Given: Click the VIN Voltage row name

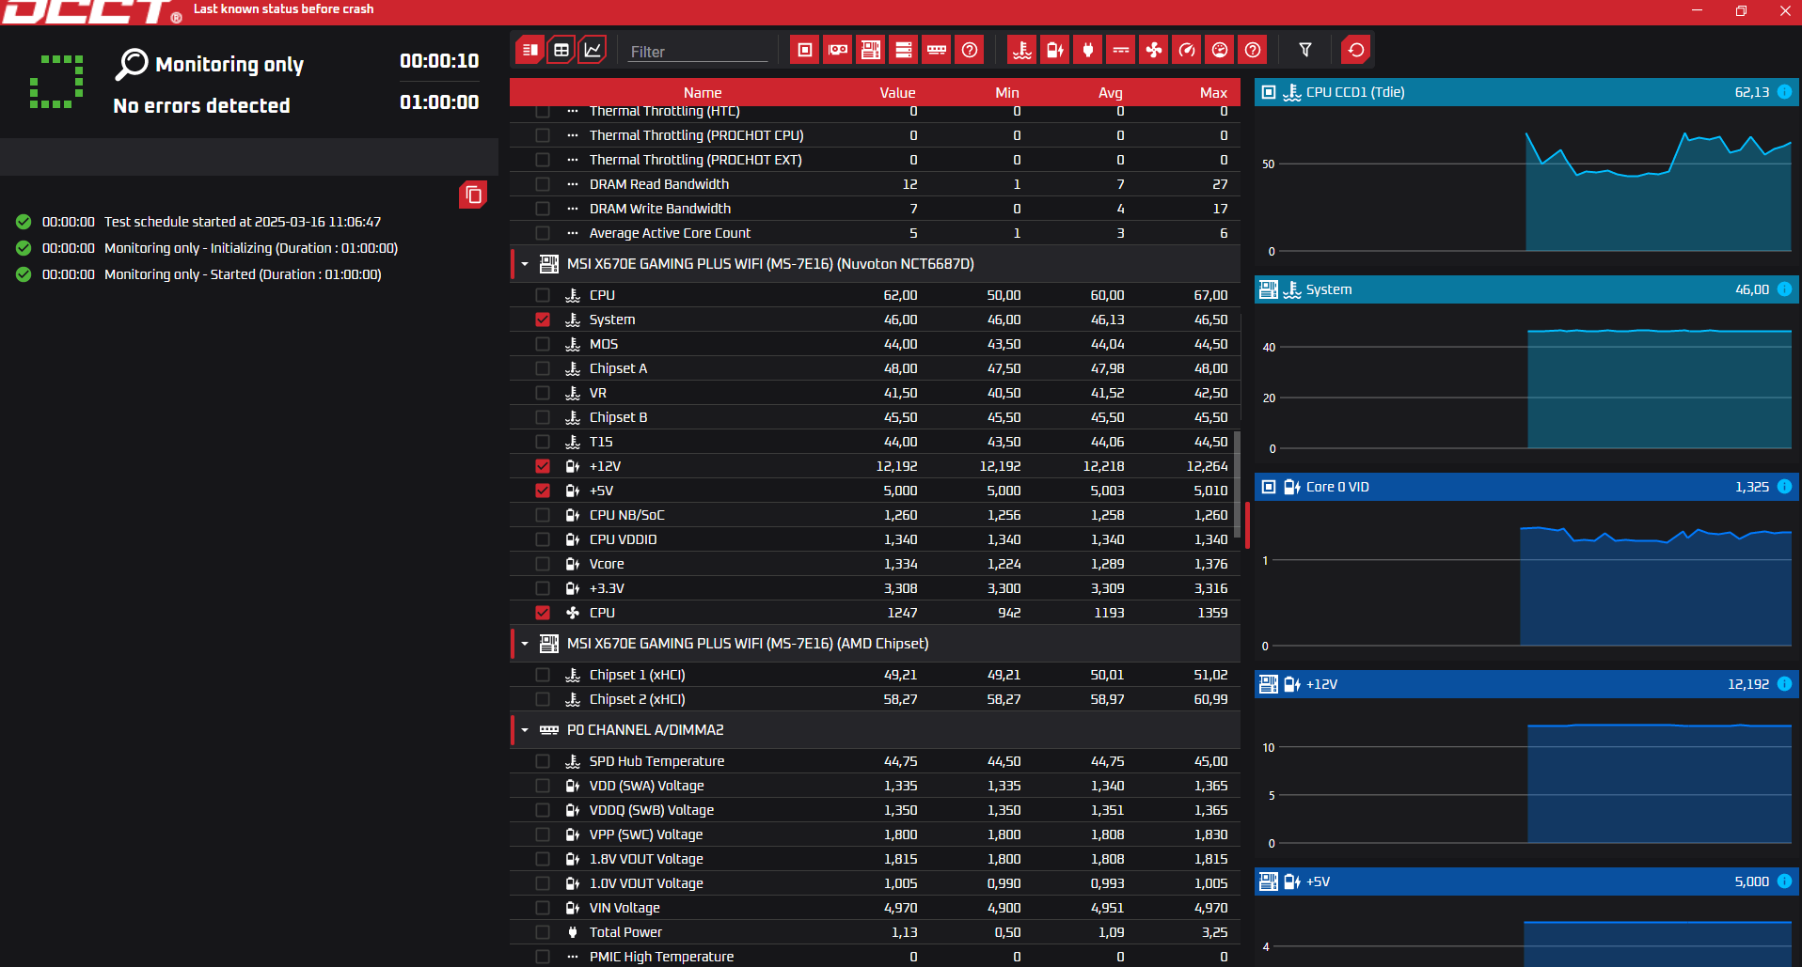Looking at the screenshot, I should pos(624,908).
